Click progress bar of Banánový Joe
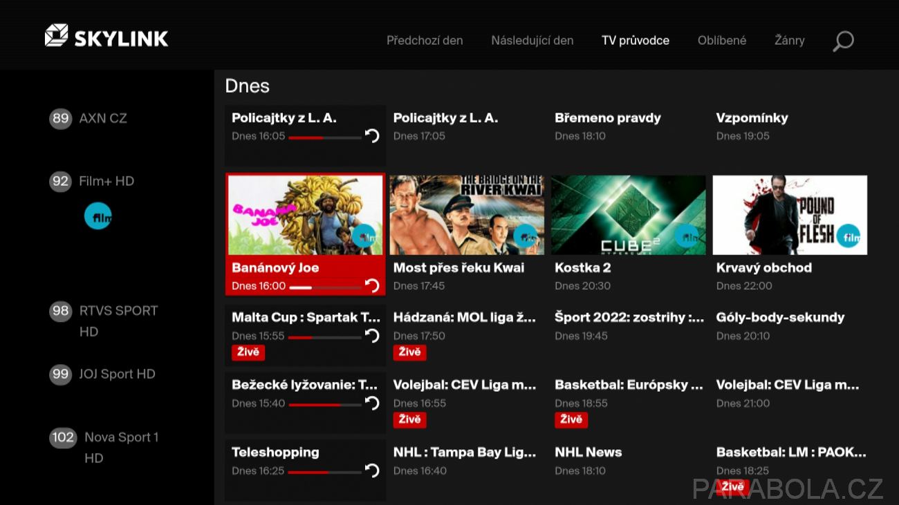Image resolution: width=899 pixels, height=505 pixels. tap(325, 287)
